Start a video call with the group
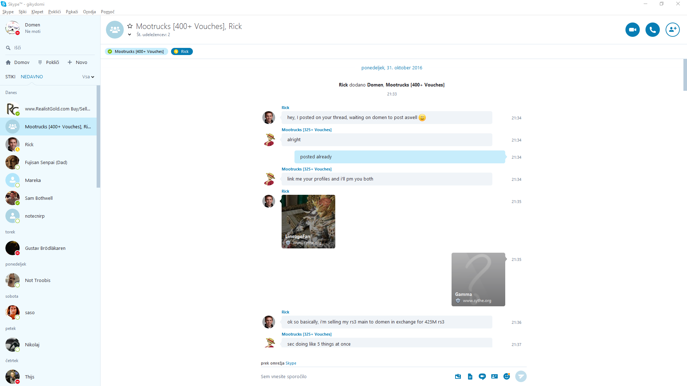The width and height of the screenshot is (687, 386). [x=632, y=30]
